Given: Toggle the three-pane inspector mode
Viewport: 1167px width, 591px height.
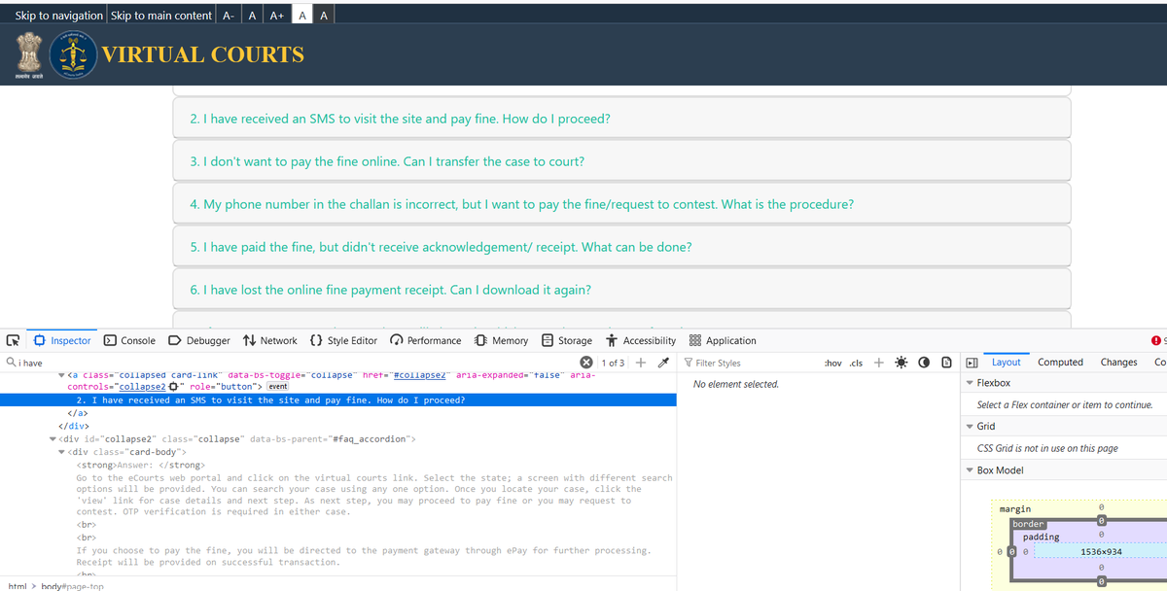Looking at the screenshot, I should (971, 363).
